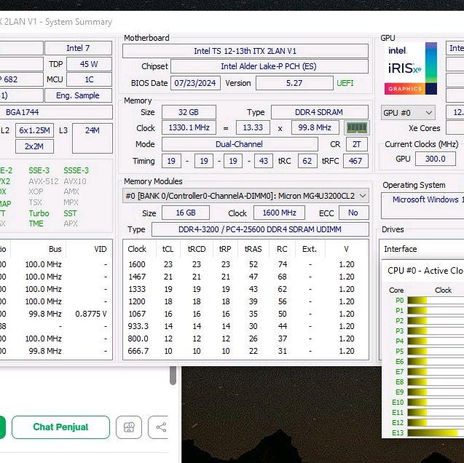
Task: Click the memory module RAM icon
Action: pos(356,128)
